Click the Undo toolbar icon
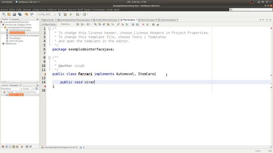 (x=26, y=14)
